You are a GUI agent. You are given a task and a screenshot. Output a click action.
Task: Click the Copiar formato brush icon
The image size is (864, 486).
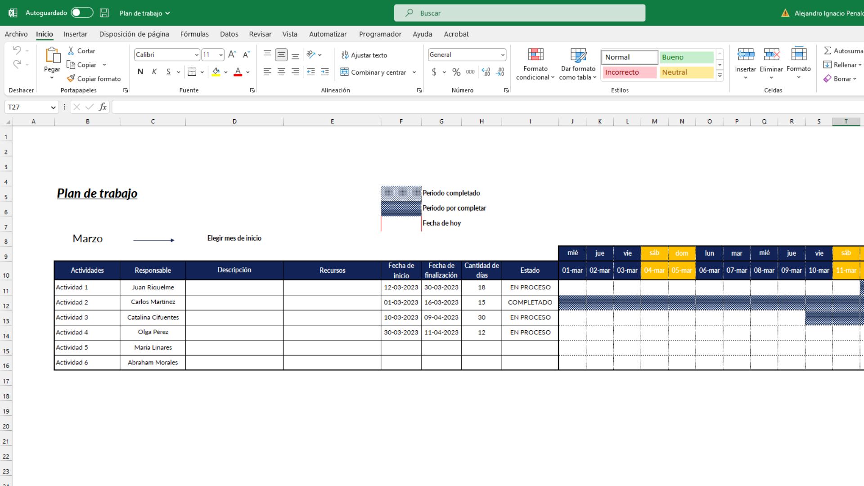70,78
